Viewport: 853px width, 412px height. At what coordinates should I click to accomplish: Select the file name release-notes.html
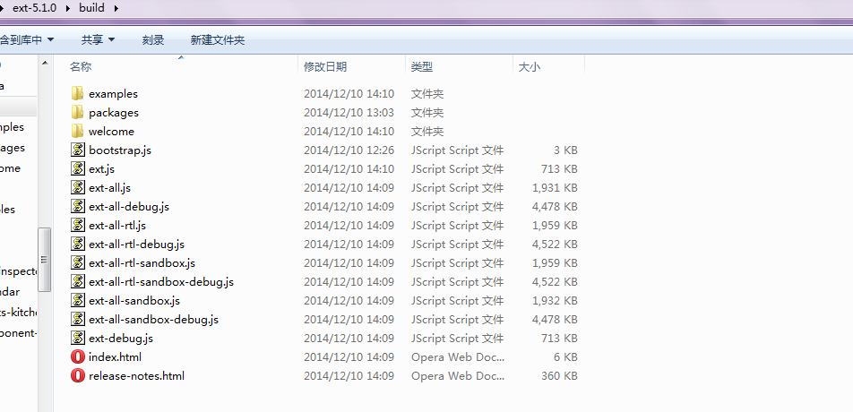pos(136,375)
